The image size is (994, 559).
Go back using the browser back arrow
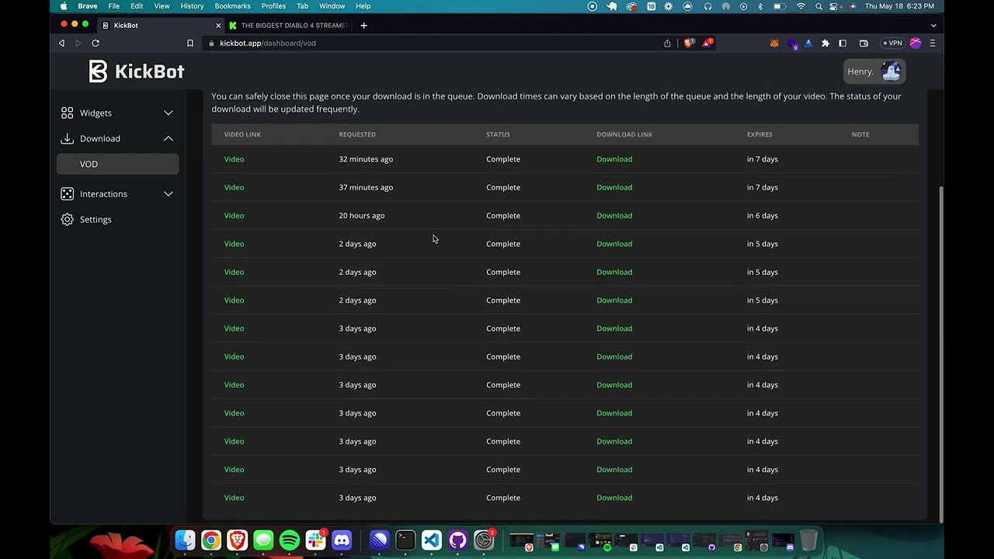coord(62,43)
